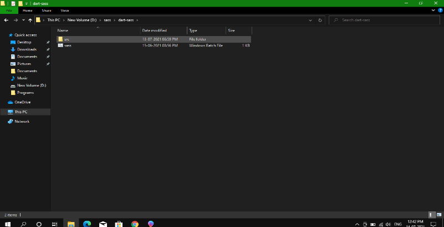Click the Windows Batch File type cell

[x=206, y=46]
